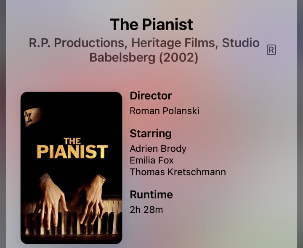This screenshot has height=248, width=303.
Task: Select the (2002) release year text
Action: (178, 58)
